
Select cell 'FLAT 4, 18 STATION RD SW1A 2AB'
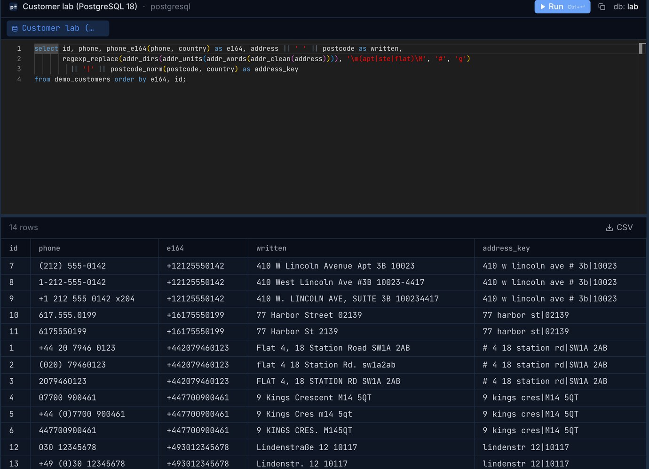pos(361,381)
